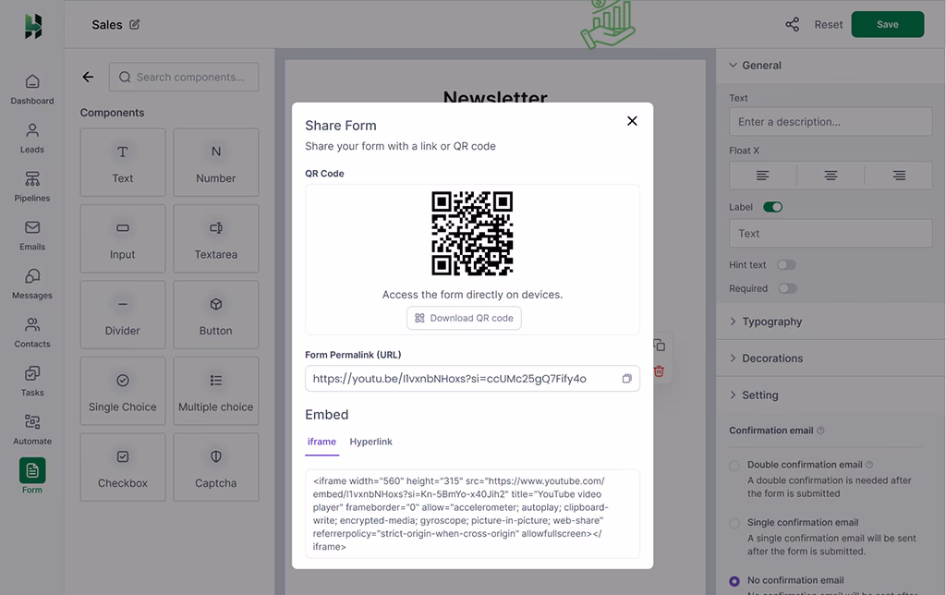Open Automate in the sidebar

(x=32, y=430)
